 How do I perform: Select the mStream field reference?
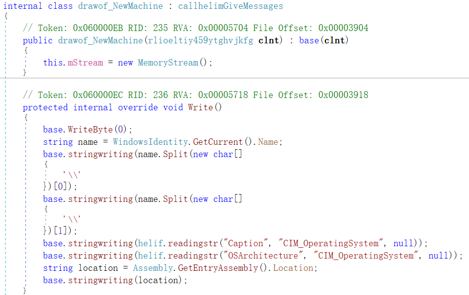(x=85, y=63)
